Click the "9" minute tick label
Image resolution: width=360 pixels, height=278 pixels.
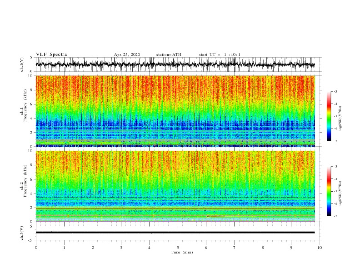(291, 248)
